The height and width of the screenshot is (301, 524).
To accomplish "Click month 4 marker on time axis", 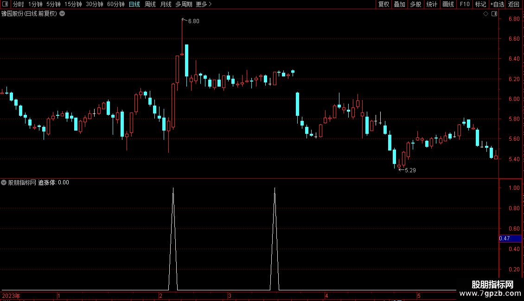I will coord(326,295).
